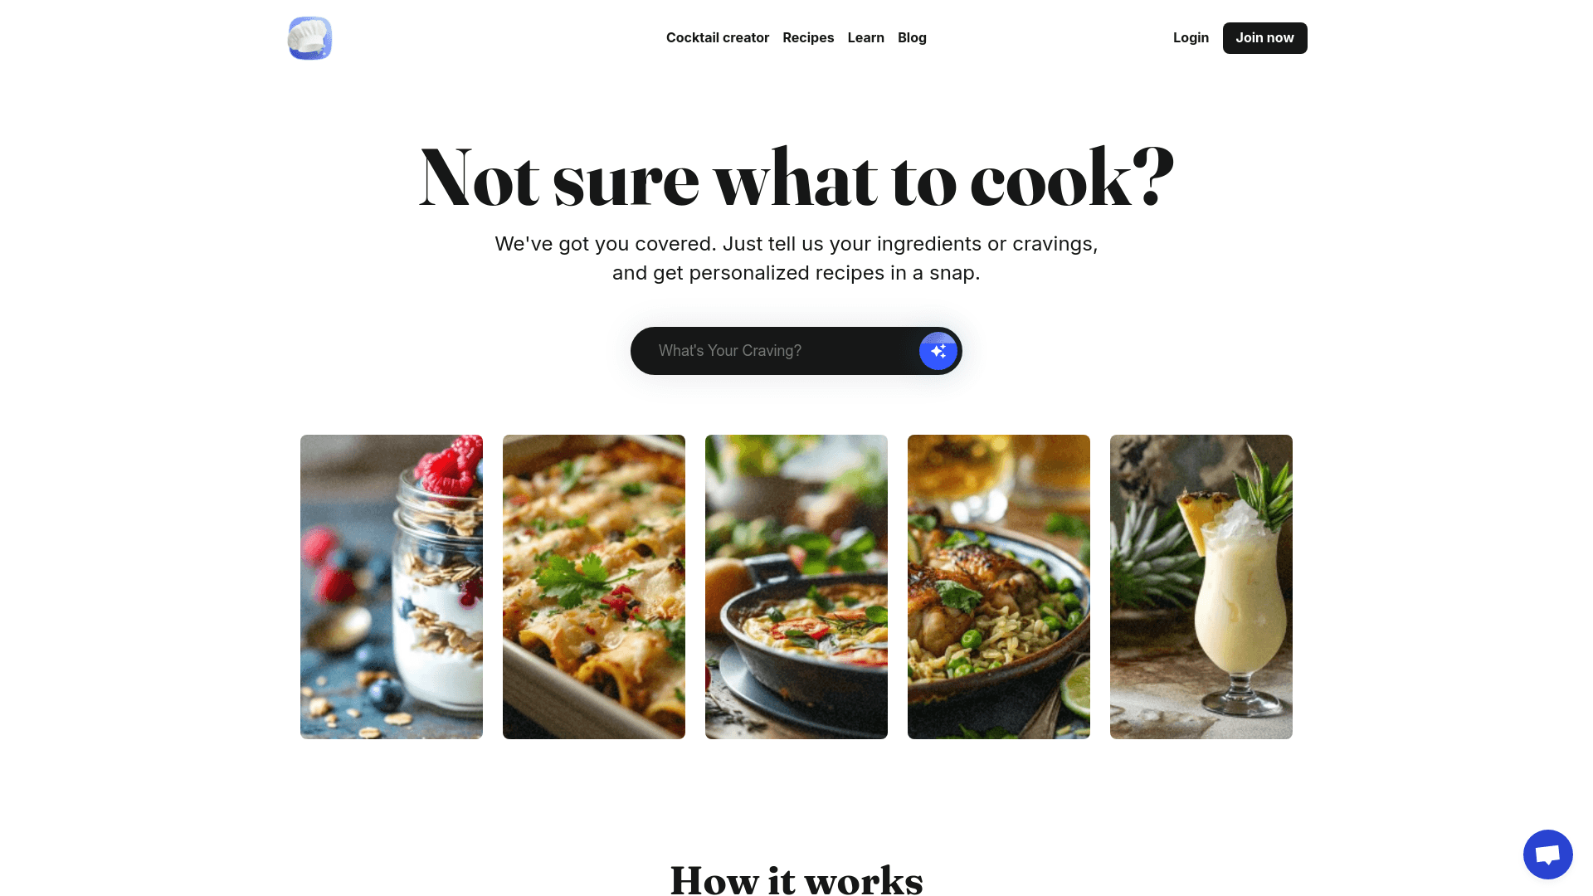
Task: Select the berry yogurt parfait image
Action: pos(392,587)
